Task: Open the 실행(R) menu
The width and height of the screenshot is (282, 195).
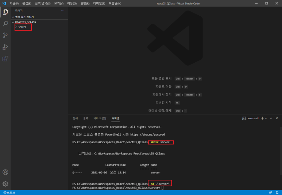Action: point(85,3)
